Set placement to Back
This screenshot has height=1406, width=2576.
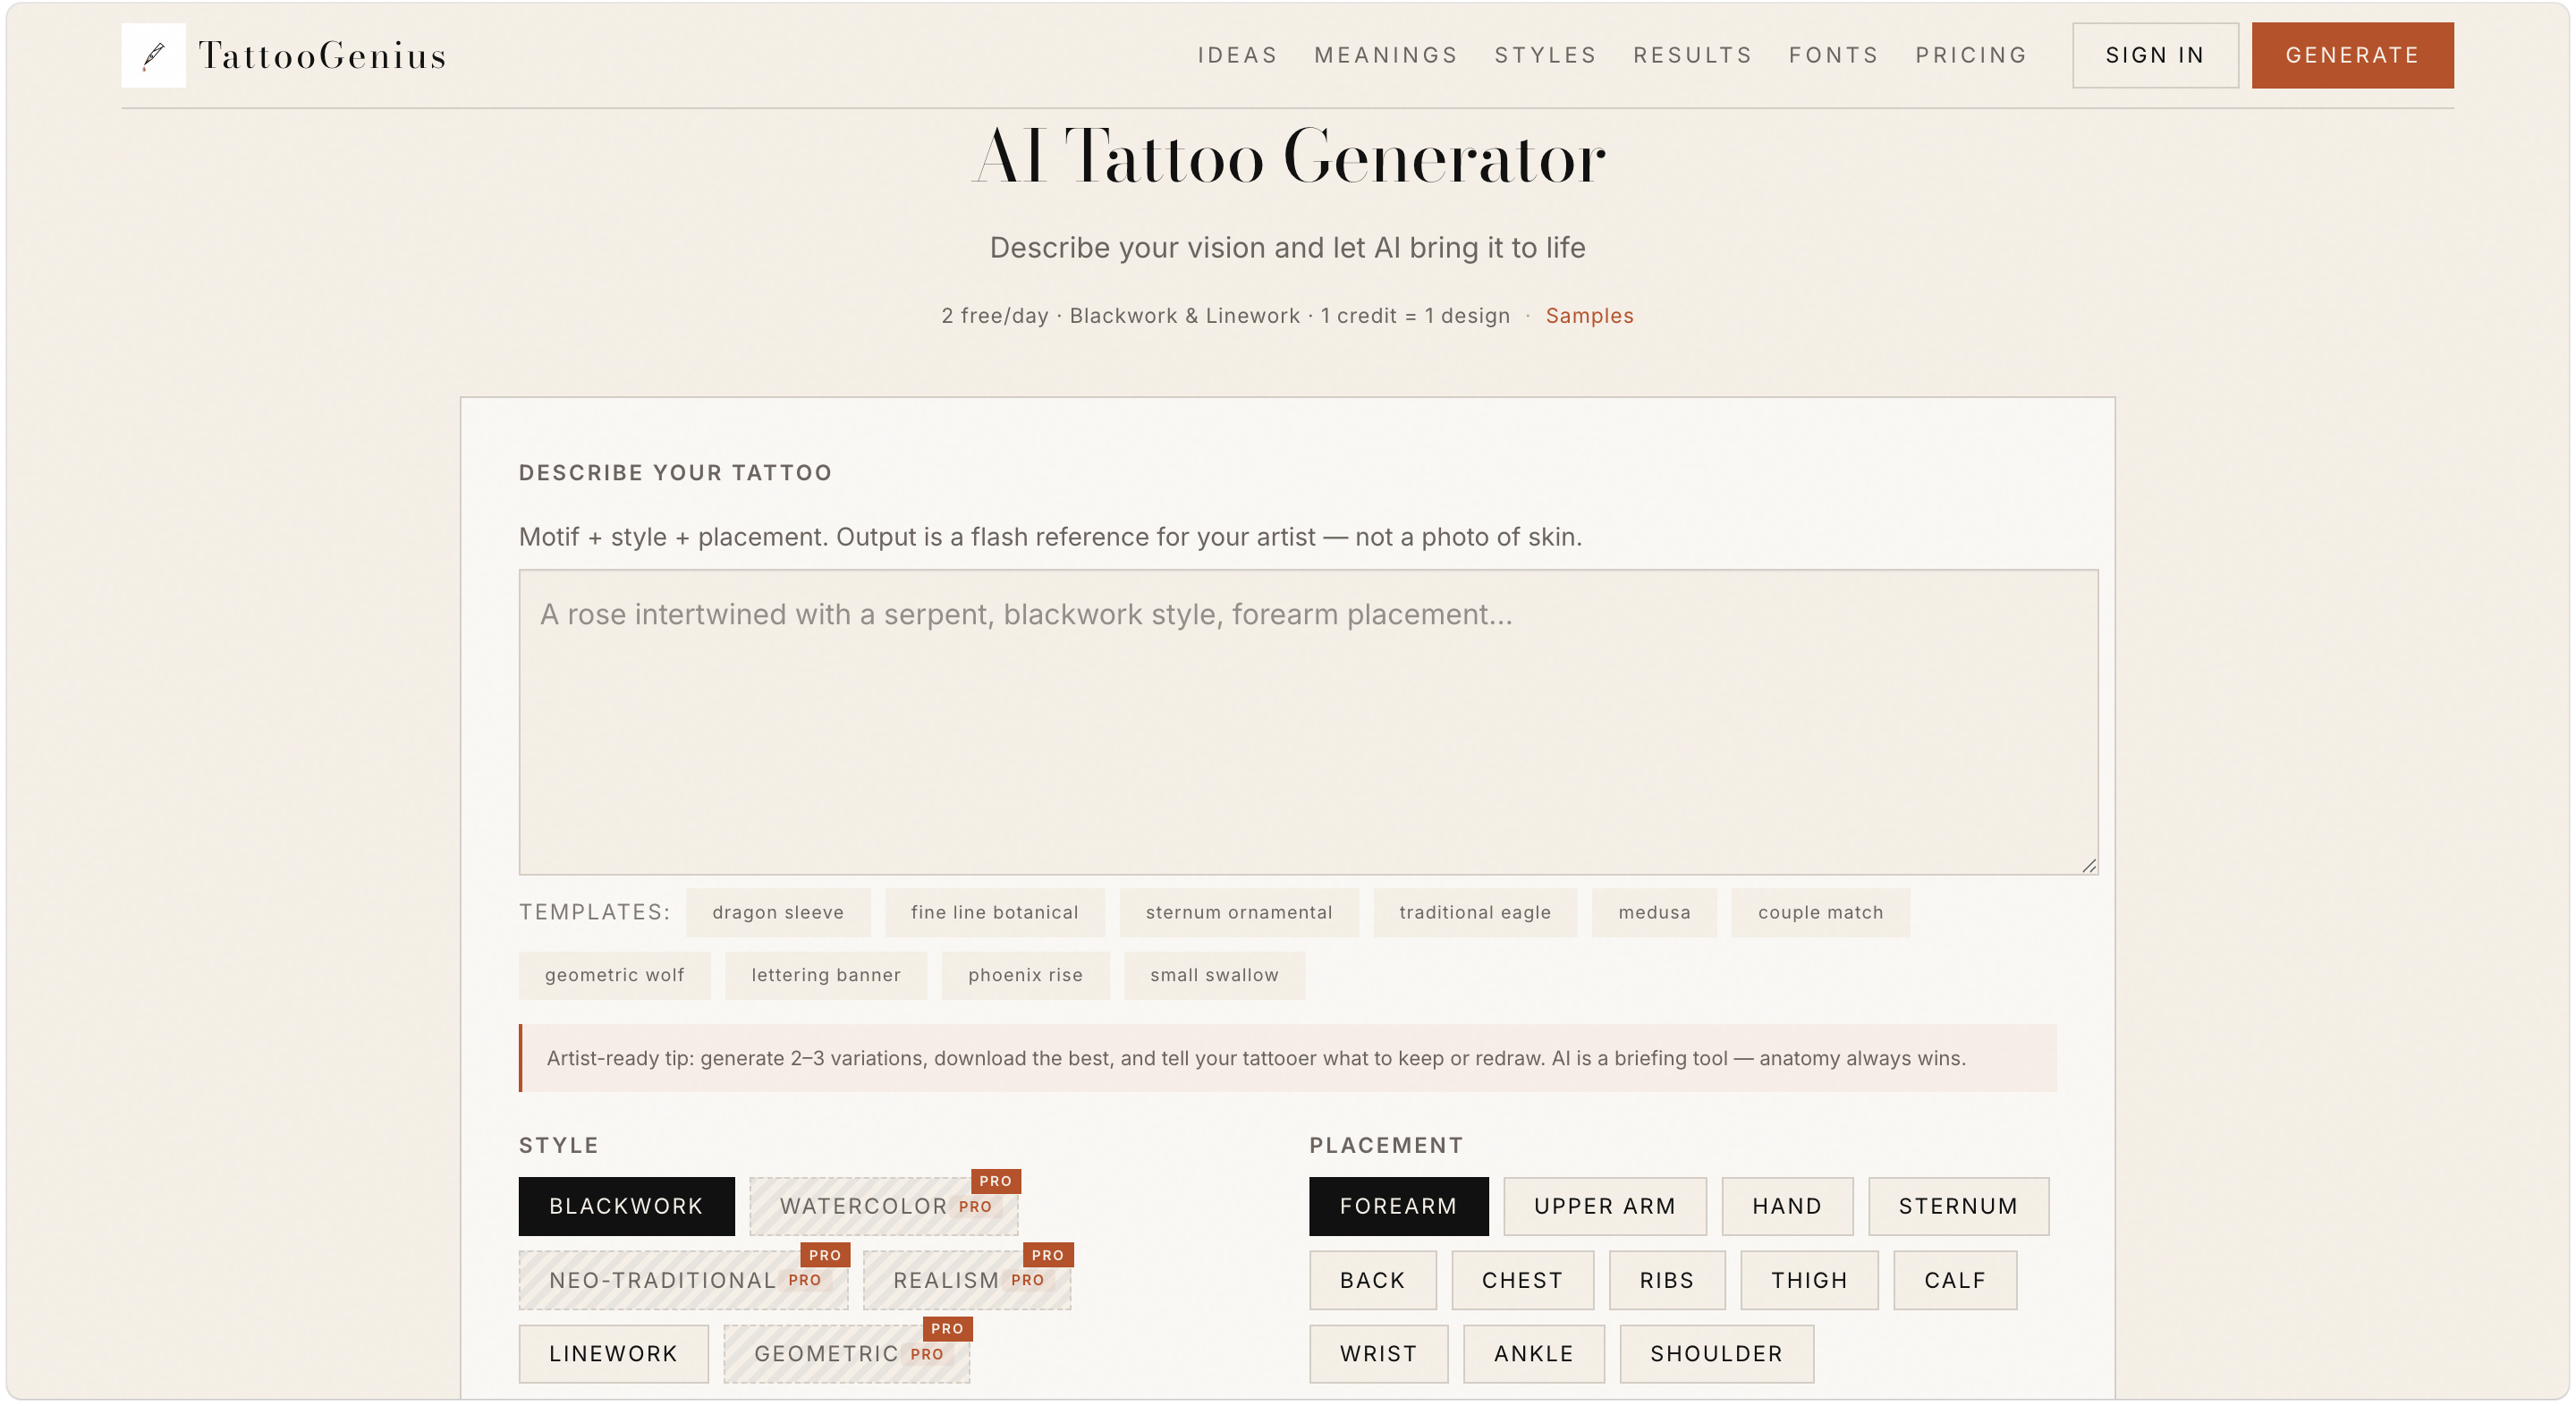(1372, 1280)
